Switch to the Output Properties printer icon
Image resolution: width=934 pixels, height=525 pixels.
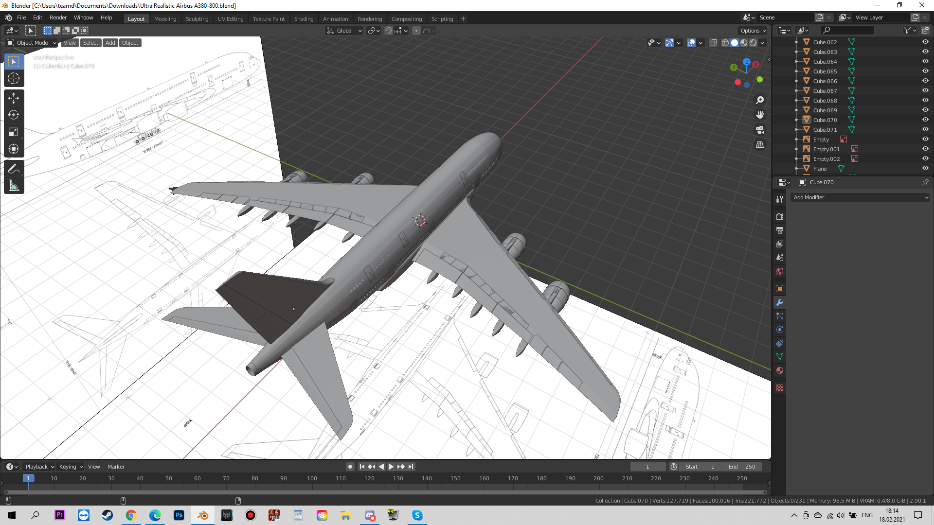pyautogui.click(x=780, y=230)
